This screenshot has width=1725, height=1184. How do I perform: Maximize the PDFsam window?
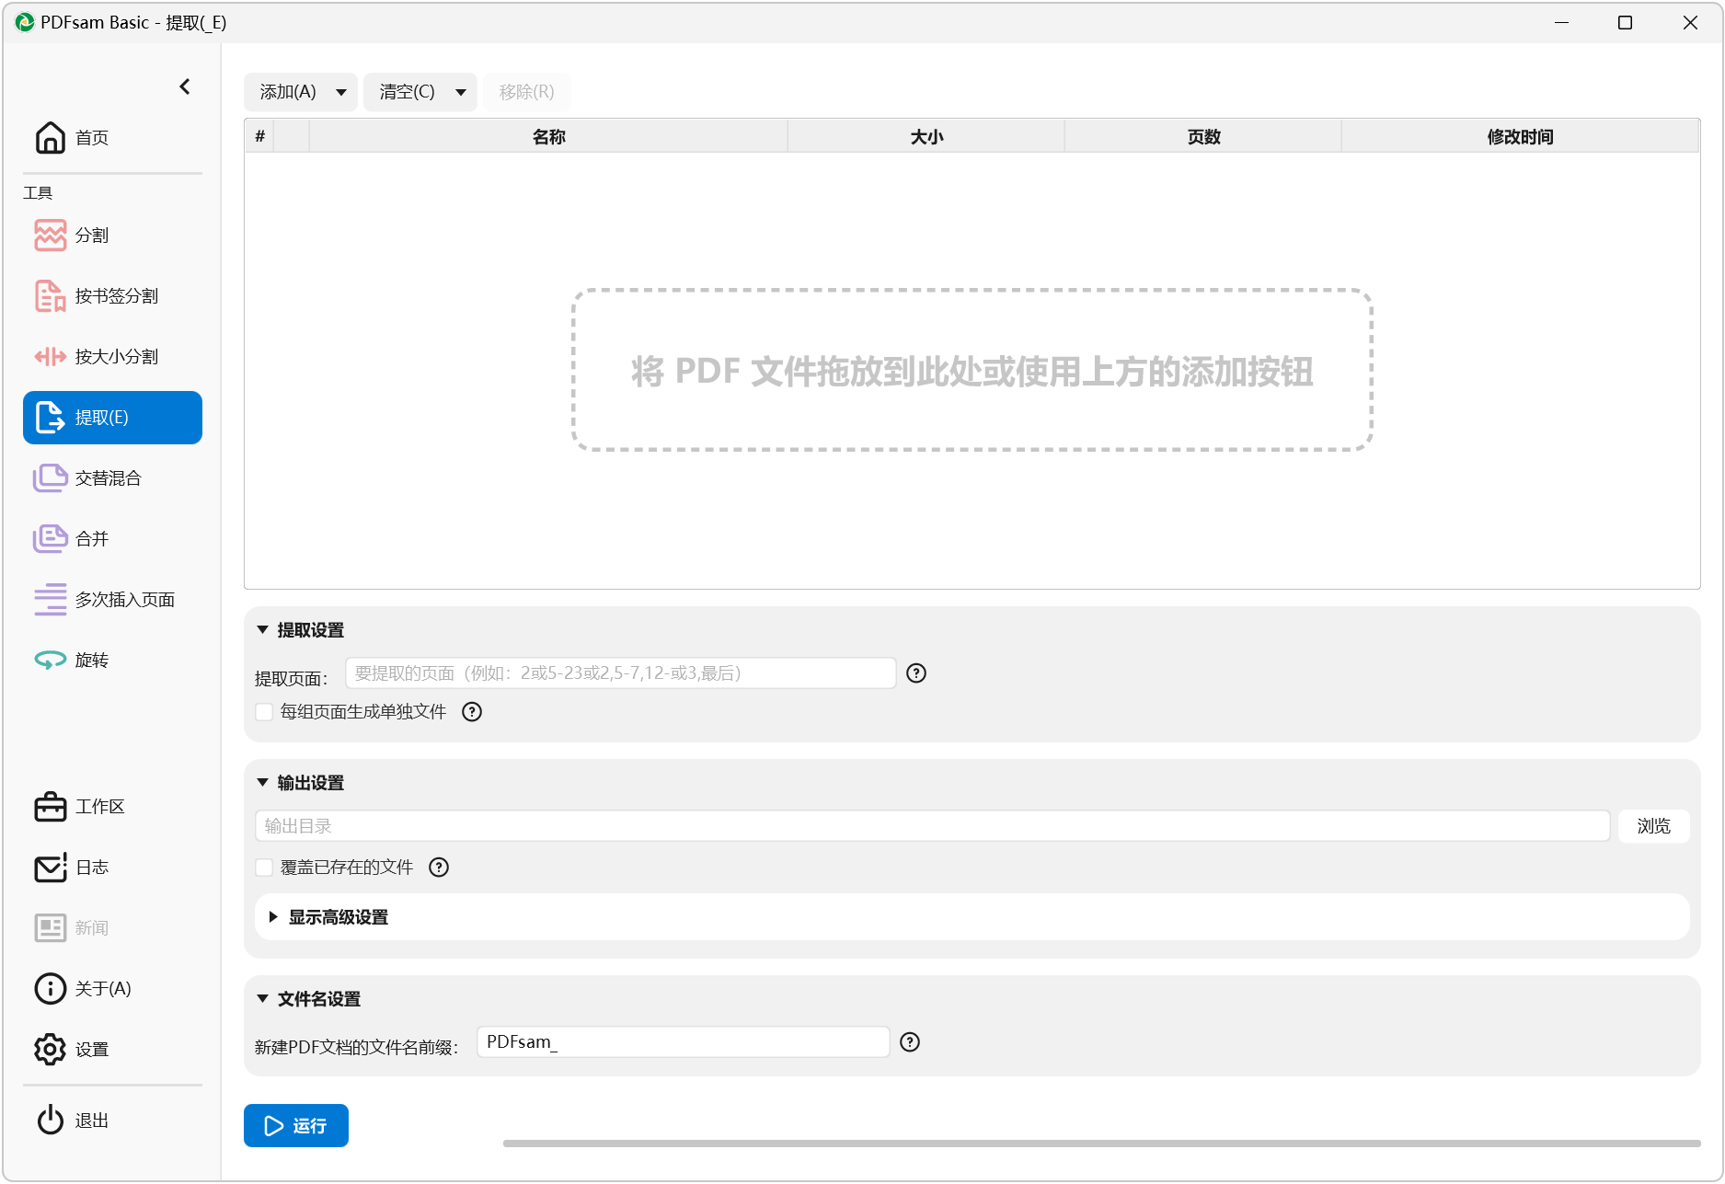point(1626,22)
